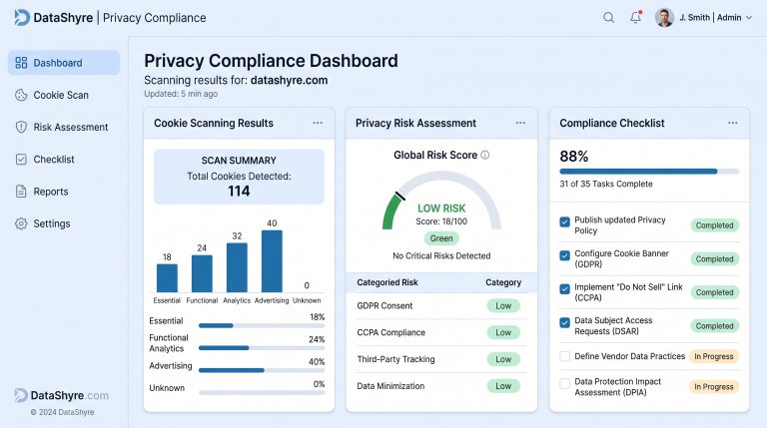Click the 88% tasks complete progress bar
Viewport: 767px width, 428px height.
[649, 172]
